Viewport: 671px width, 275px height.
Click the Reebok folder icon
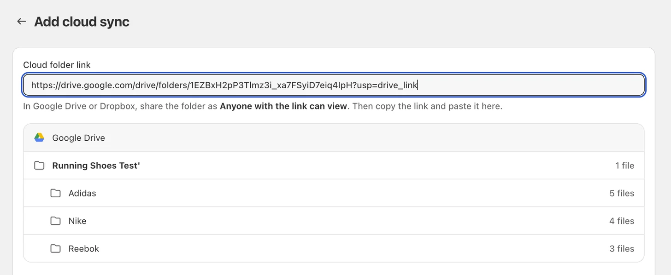point(56,248)
